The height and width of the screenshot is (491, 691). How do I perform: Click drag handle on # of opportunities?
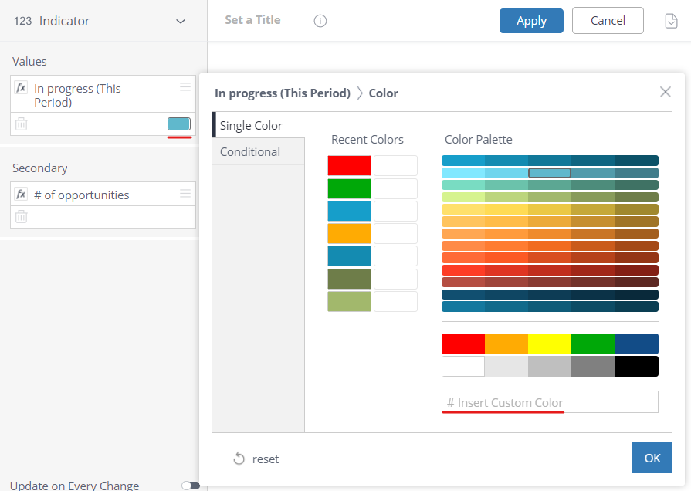point(185,194)
